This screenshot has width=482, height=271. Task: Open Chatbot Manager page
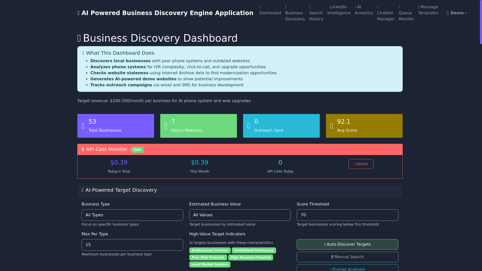click(x=386, y=13)
